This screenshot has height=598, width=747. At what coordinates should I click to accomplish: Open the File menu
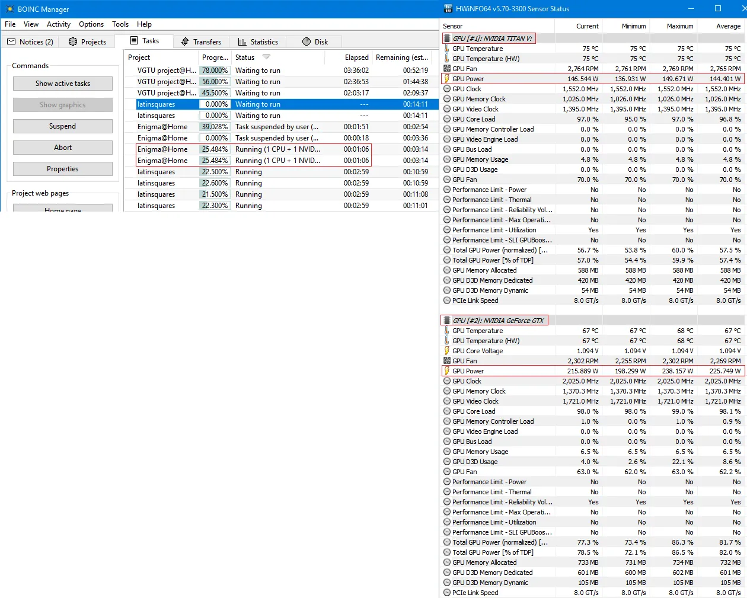(10, 24)
